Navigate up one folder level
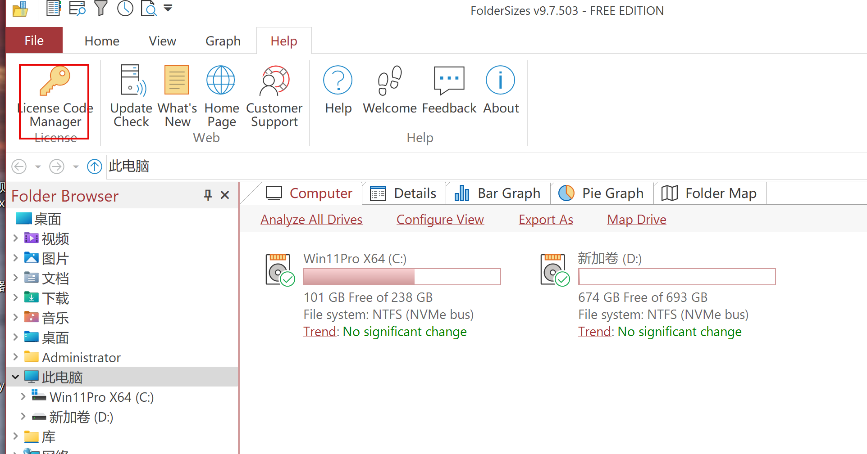 [95, 166]
